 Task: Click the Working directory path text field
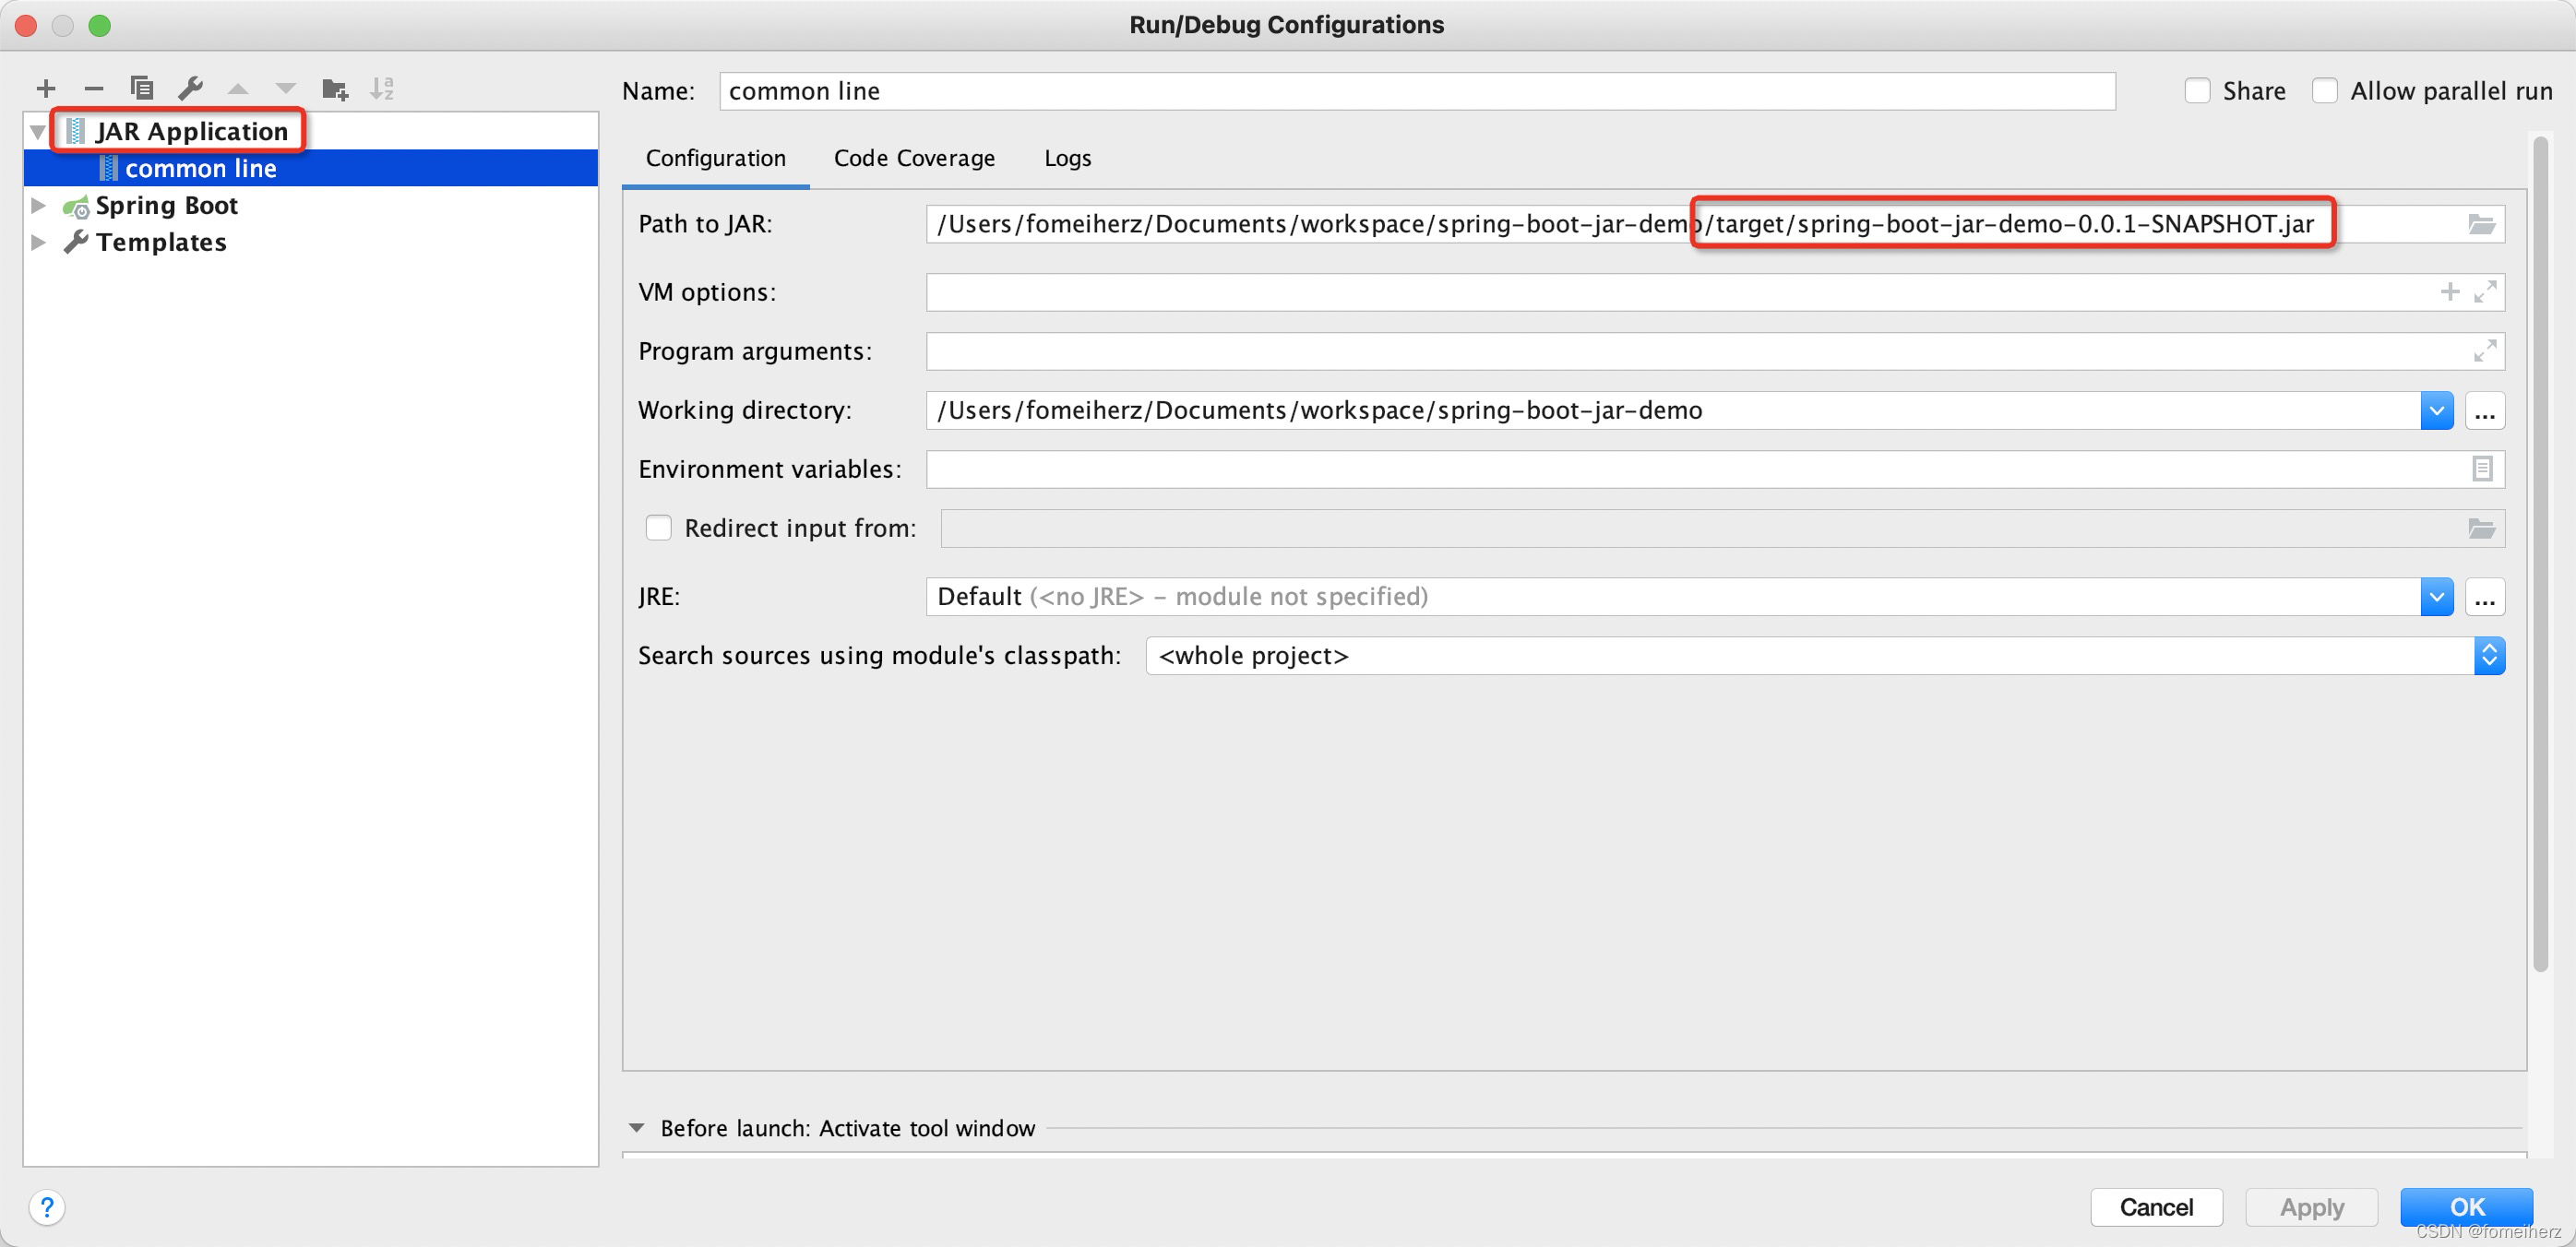click(x=1673, y=411)
